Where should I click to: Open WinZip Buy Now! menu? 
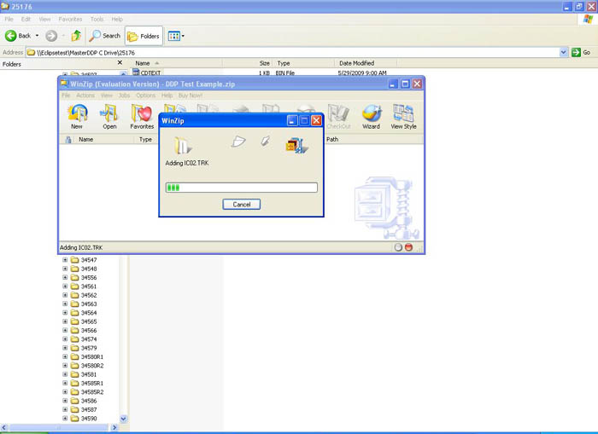pyautogui.click(x=191, y=95)
